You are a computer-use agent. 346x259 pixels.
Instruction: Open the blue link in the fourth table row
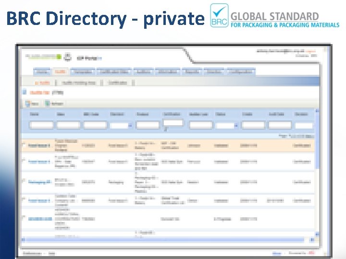39,200
